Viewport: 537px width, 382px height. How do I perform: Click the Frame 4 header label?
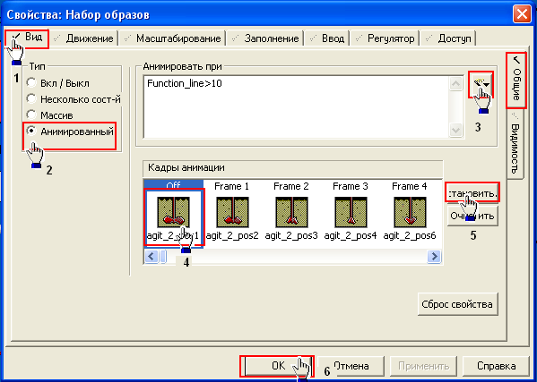(410, 186)
